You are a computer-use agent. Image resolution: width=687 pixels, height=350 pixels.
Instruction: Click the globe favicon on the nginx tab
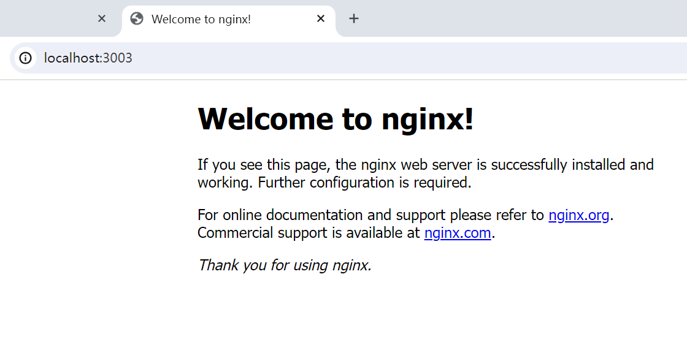coord(137,19)
